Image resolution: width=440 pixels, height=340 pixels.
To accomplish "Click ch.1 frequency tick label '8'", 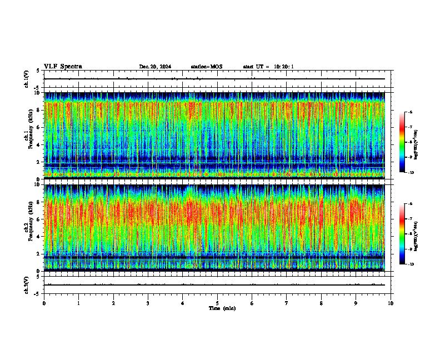I will pos(39,110).
